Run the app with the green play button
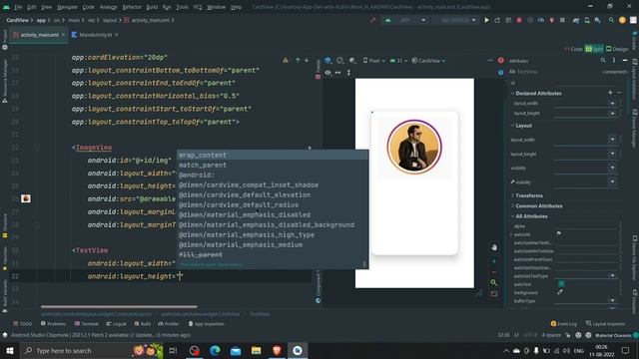This screenshot has height=359, width=639. (x=486, y=20)
